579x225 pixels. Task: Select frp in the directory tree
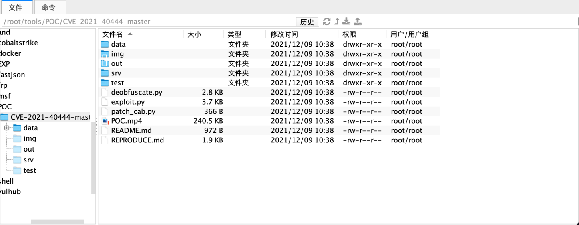[x=4, y=85]
